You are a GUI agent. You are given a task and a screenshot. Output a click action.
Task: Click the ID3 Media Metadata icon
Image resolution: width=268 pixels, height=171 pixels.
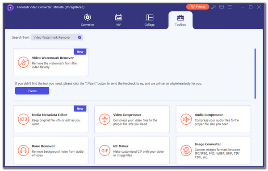coord(23,119)
